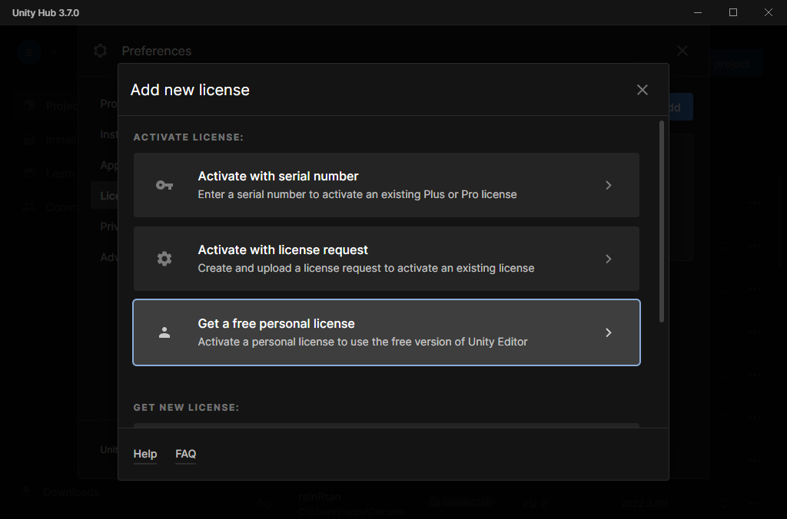This screenshot has width=787, height=519.
Task: Click the GET NEW LICENSE section heading
Action: tap(186, 407)
